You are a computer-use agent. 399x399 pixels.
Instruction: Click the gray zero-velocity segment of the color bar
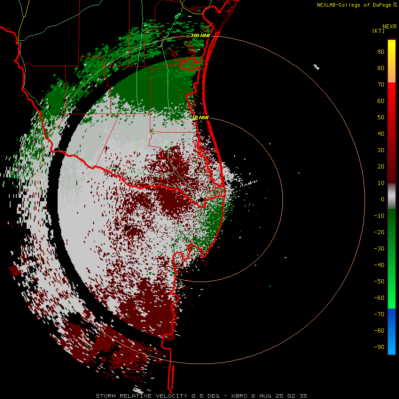(x=391, y=196)
